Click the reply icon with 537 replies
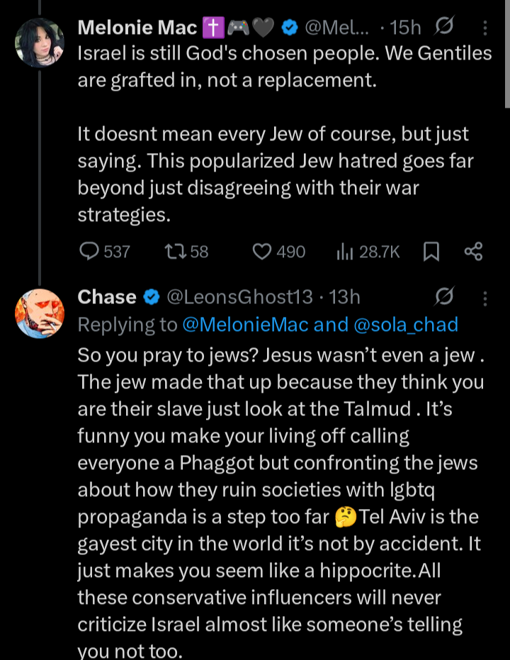The width and height of the screenshot is (510, 660). point(89,252)
